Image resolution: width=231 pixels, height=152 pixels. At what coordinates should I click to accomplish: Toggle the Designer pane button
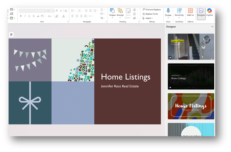pos(201,13)
